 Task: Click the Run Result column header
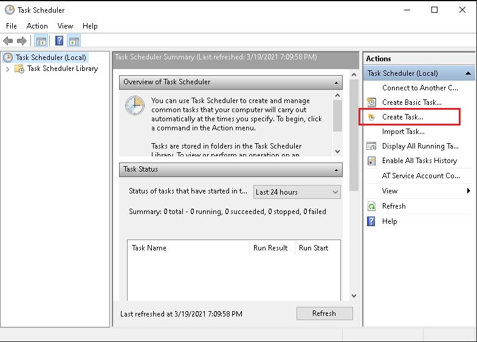pyautogui.click(x=272, y=248)
